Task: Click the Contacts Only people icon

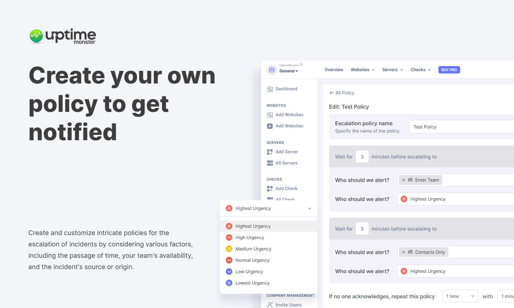Action: point(410,252)
